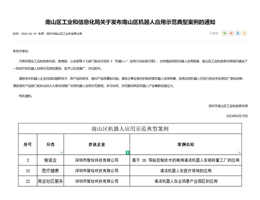Click the page headline about 机器人应用示范典型案例
The width and height of the screenshot is (260, 200).
[130, 22]
